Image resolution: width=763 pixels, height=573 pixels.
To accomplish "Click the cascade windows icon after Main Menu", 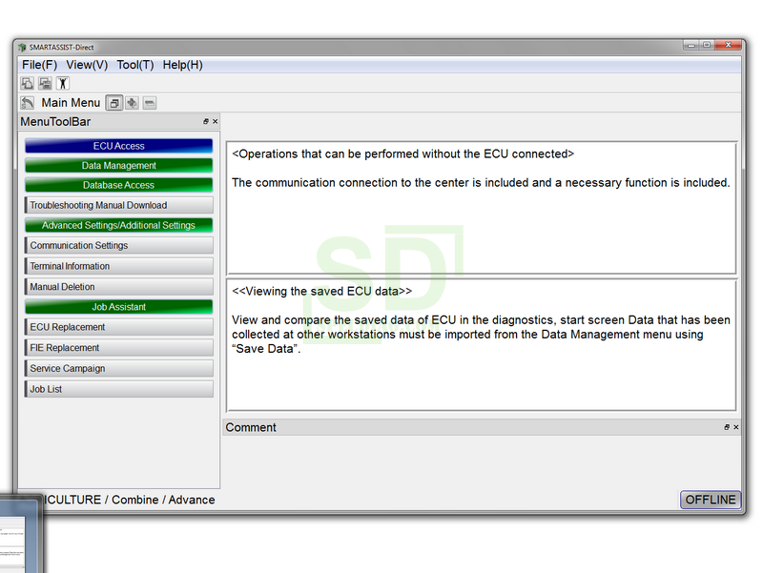I will 114,103.
